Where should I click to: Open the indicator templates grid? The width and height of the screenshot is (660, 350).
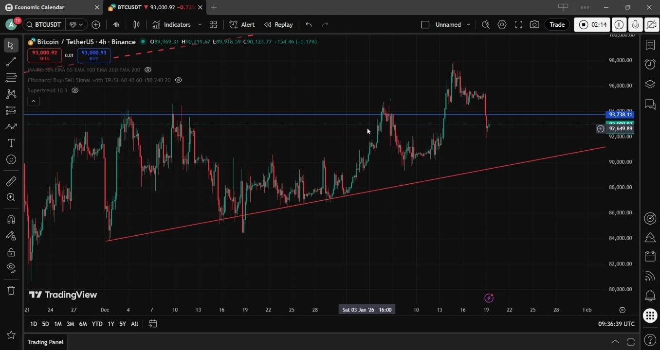(x=213, y=25)
